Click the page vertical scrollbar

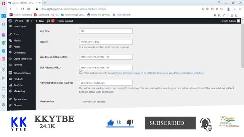click(242, 46)
